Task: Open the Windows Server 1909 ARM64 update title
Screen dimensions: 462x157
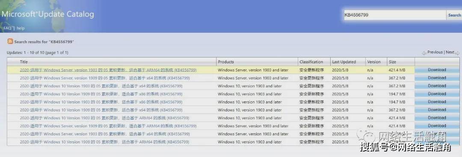Action: [x=108, y=126]
